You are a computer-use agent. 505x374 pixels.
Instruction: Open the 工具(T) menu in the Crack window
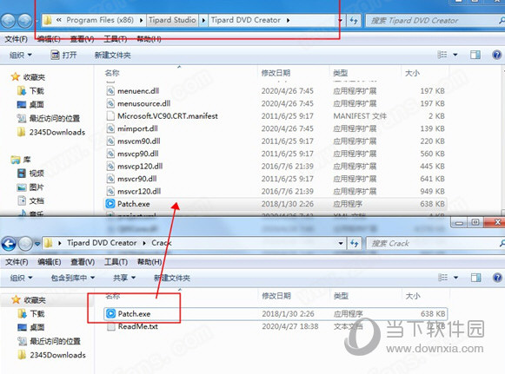pos(116,262)
